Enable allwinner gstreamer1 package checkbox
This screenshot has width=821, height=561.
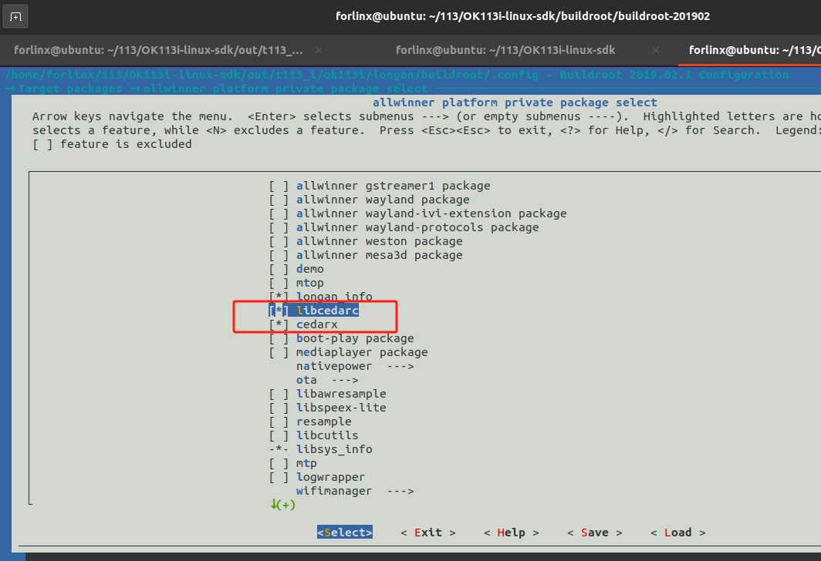pyautogui.click(x=279, y=186)
